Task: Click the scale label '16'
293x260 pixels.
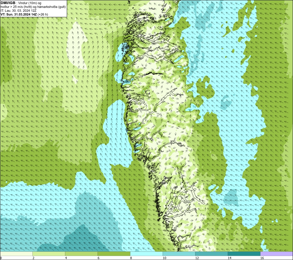Action: click(x=262, y=258)
